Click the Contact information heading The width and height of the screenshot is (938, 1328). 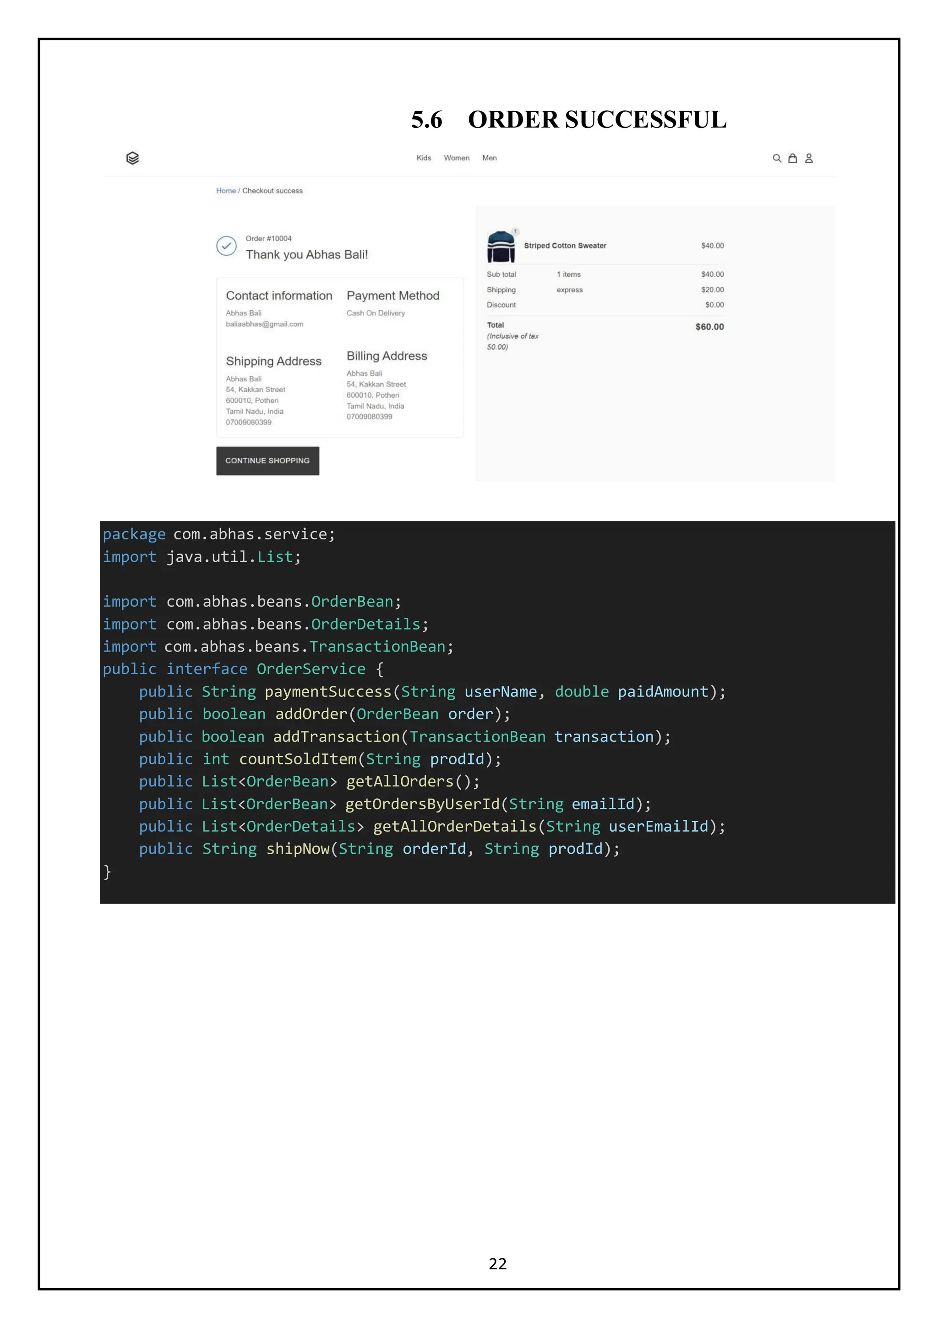pos(279,296)
